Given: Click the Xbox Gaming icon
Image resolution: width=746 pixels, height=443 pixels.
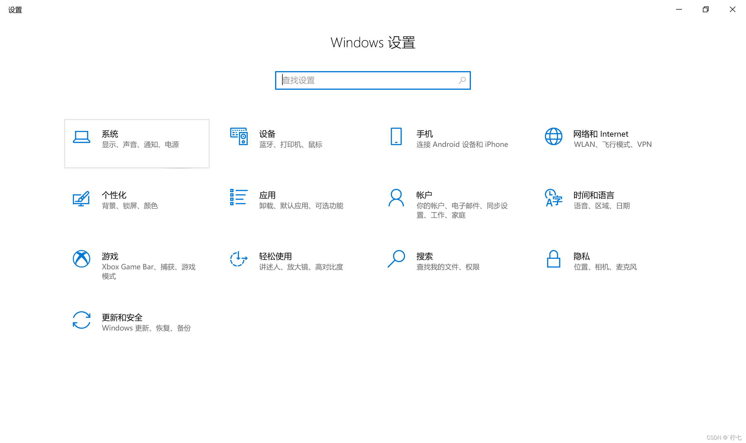Looking at the screenshot, I should (x=82, y=259).
